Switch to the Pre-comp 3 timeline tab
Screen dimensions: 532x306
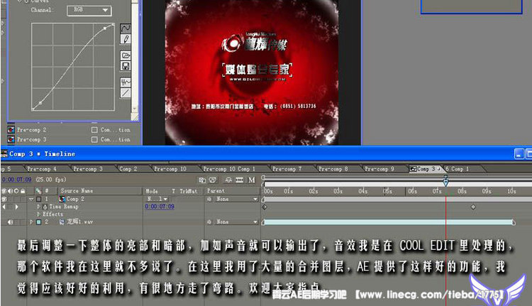(x=88, y=169)
